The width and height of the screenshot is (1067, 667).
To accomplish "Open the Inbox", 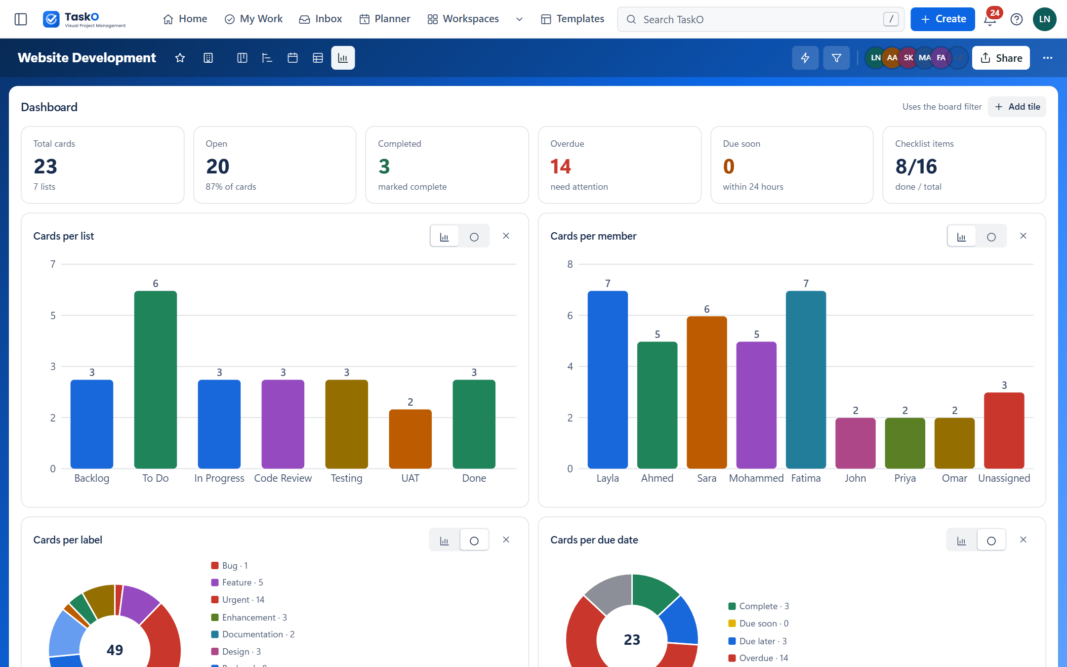I will coord(321,19).
